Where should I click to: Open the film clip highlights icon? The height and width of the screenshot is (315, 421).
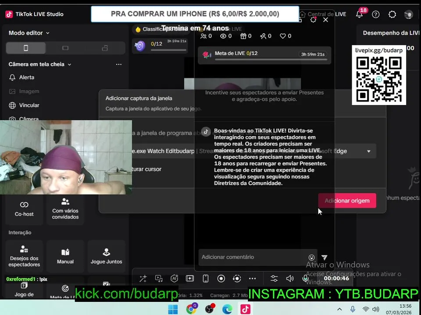tap(190, 279)
